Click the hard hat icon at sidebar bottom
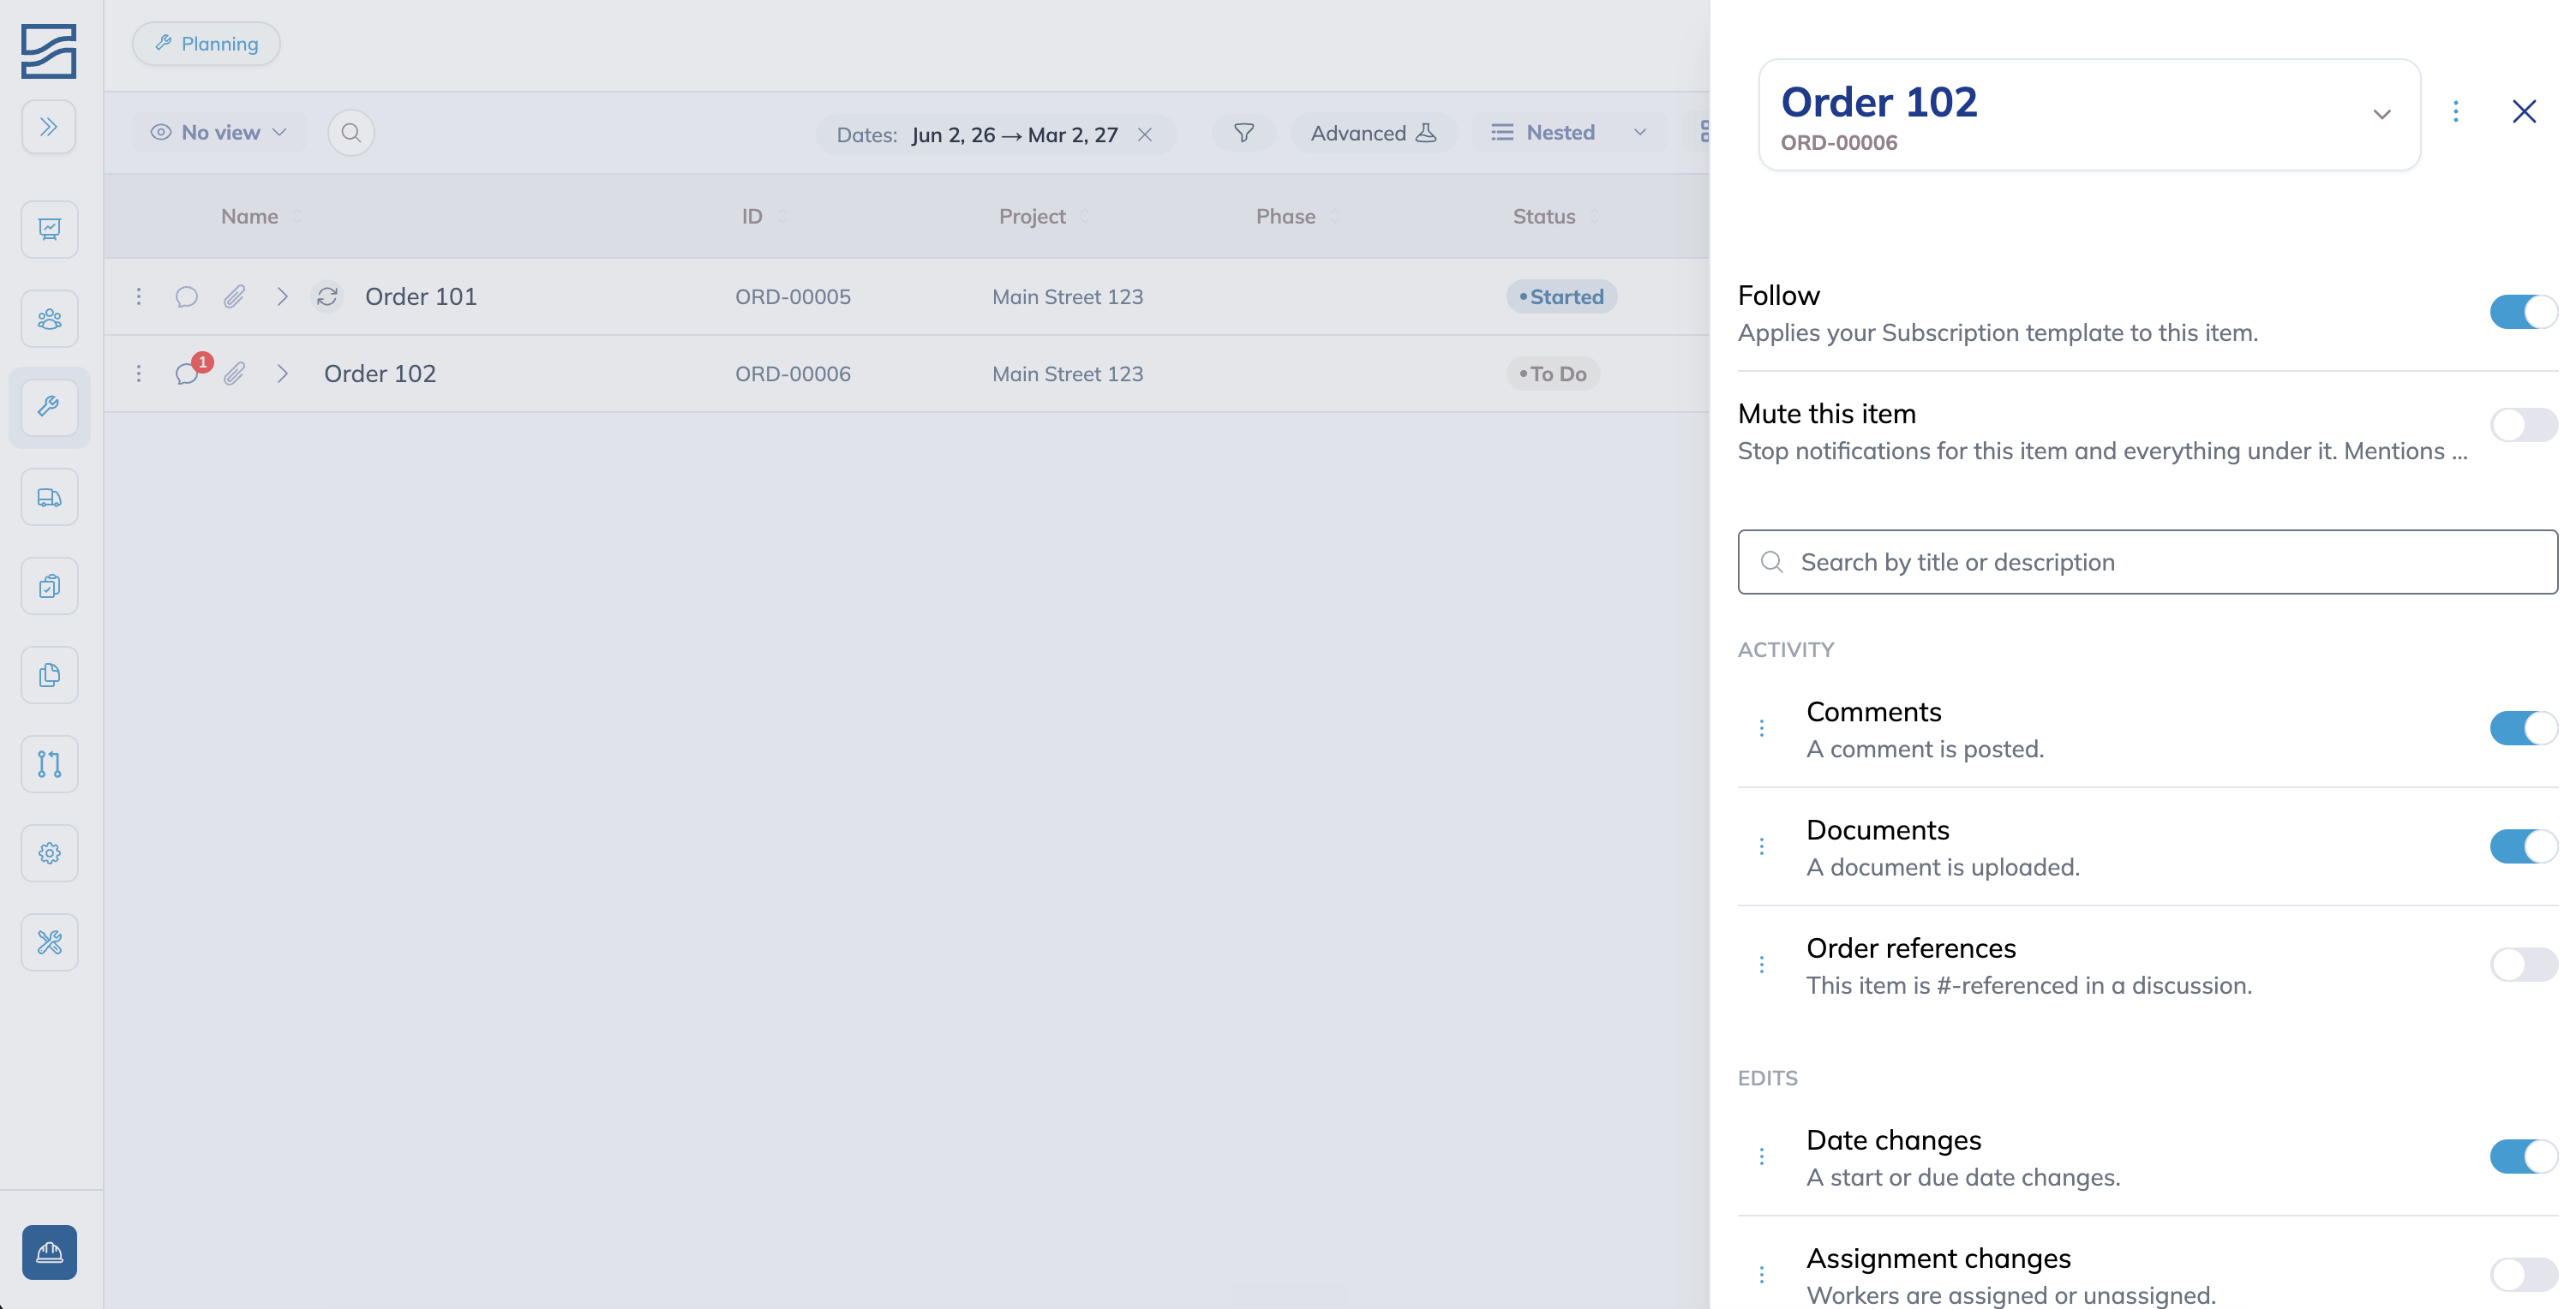The height and width of the screenshot is (1309, 2576). (49, 1252)
